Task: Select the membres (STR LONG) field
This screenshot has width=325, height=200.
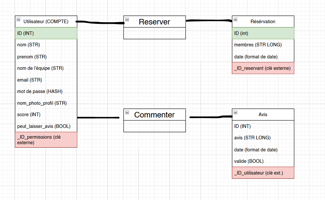Action: [x=263, y=45]
